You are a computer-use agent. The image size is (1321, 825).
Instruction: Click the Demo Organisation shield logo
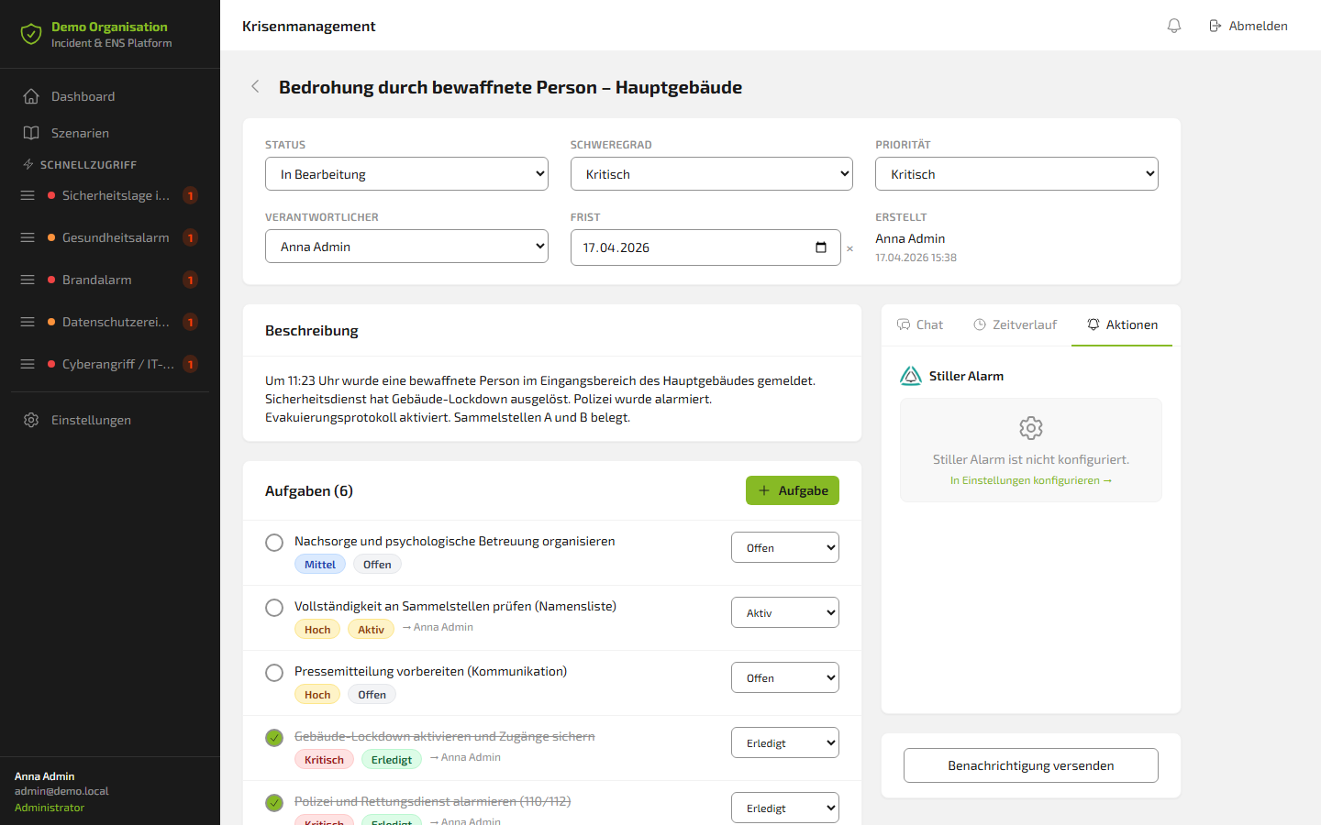point(31,35)
